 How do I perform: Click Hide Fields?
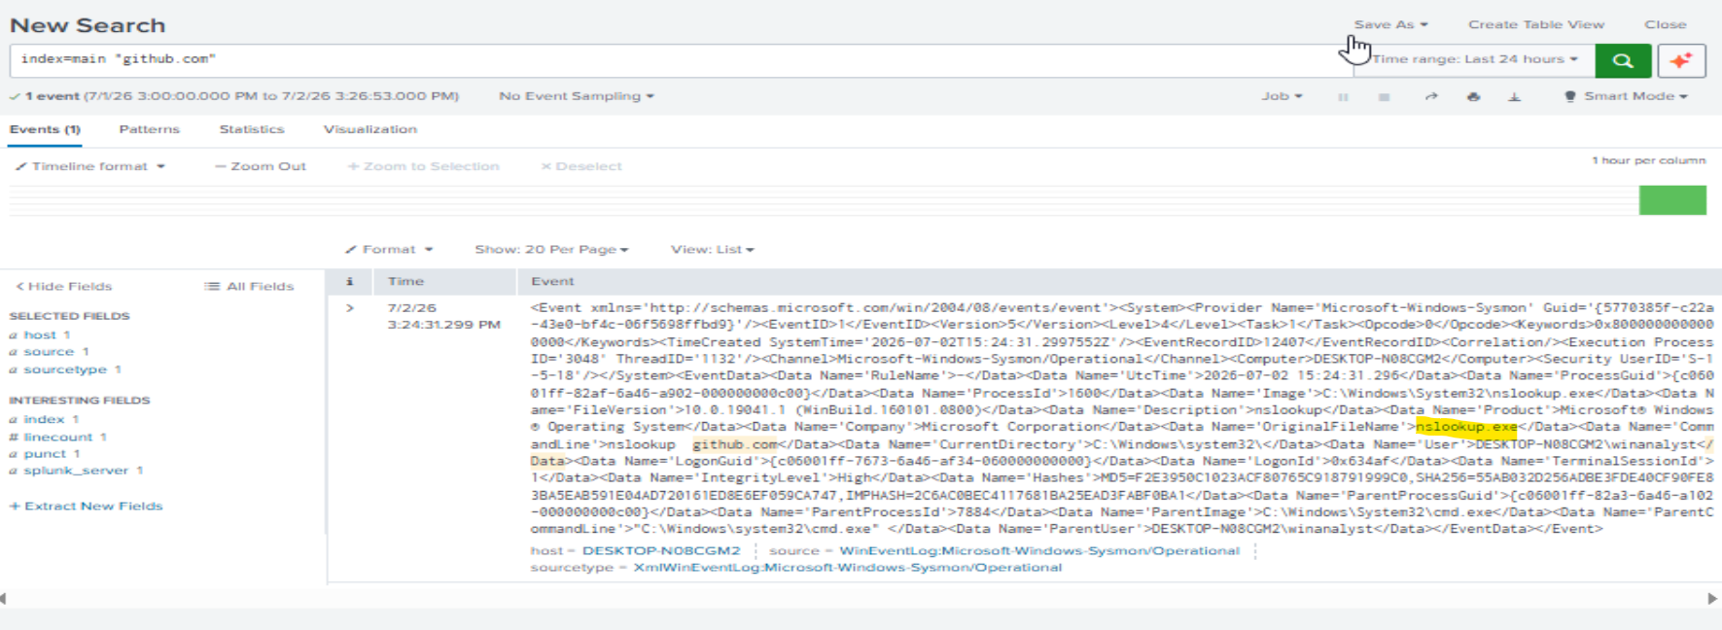point(64,286)
